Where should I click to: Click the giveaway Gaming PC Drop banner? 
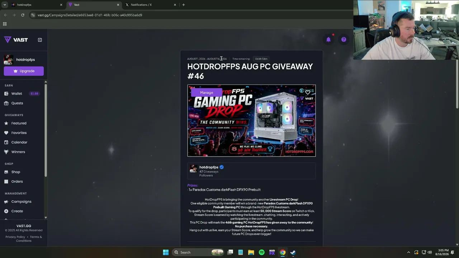pos(251,120)
